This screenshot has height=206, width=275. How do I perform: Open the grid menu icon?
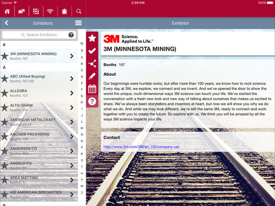tap(36, 11)
